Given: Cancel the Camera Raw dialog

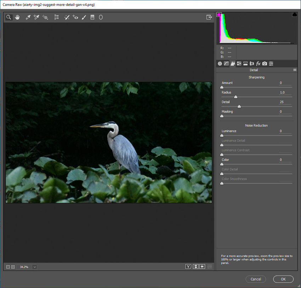Looking at the screenshot, I should coord(256,279).
